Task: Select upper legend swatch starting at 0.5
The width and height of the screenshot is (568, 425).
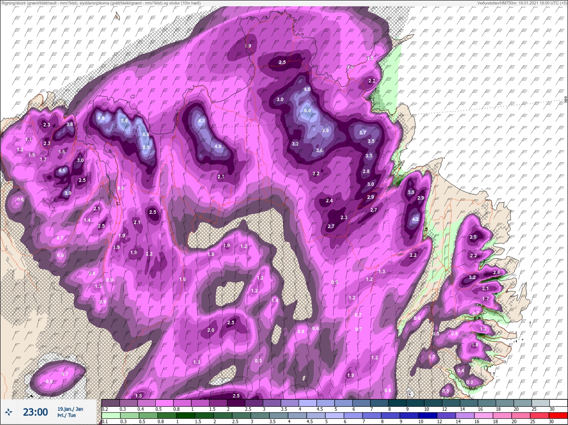Action: click(x=165, y=403)
